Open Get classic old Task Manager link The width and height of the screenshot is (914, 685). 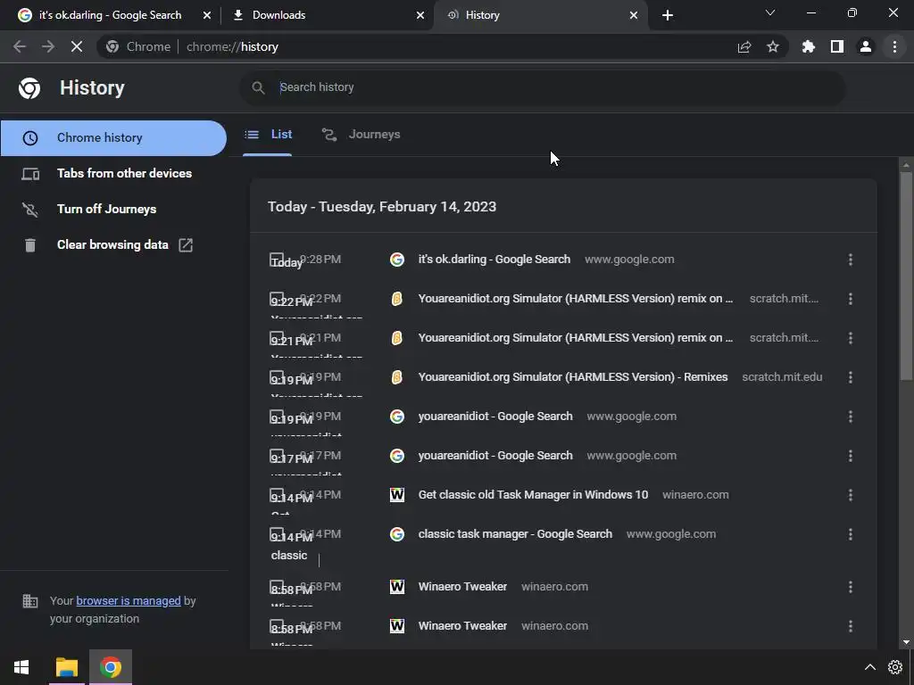click(x=533, y=495)
